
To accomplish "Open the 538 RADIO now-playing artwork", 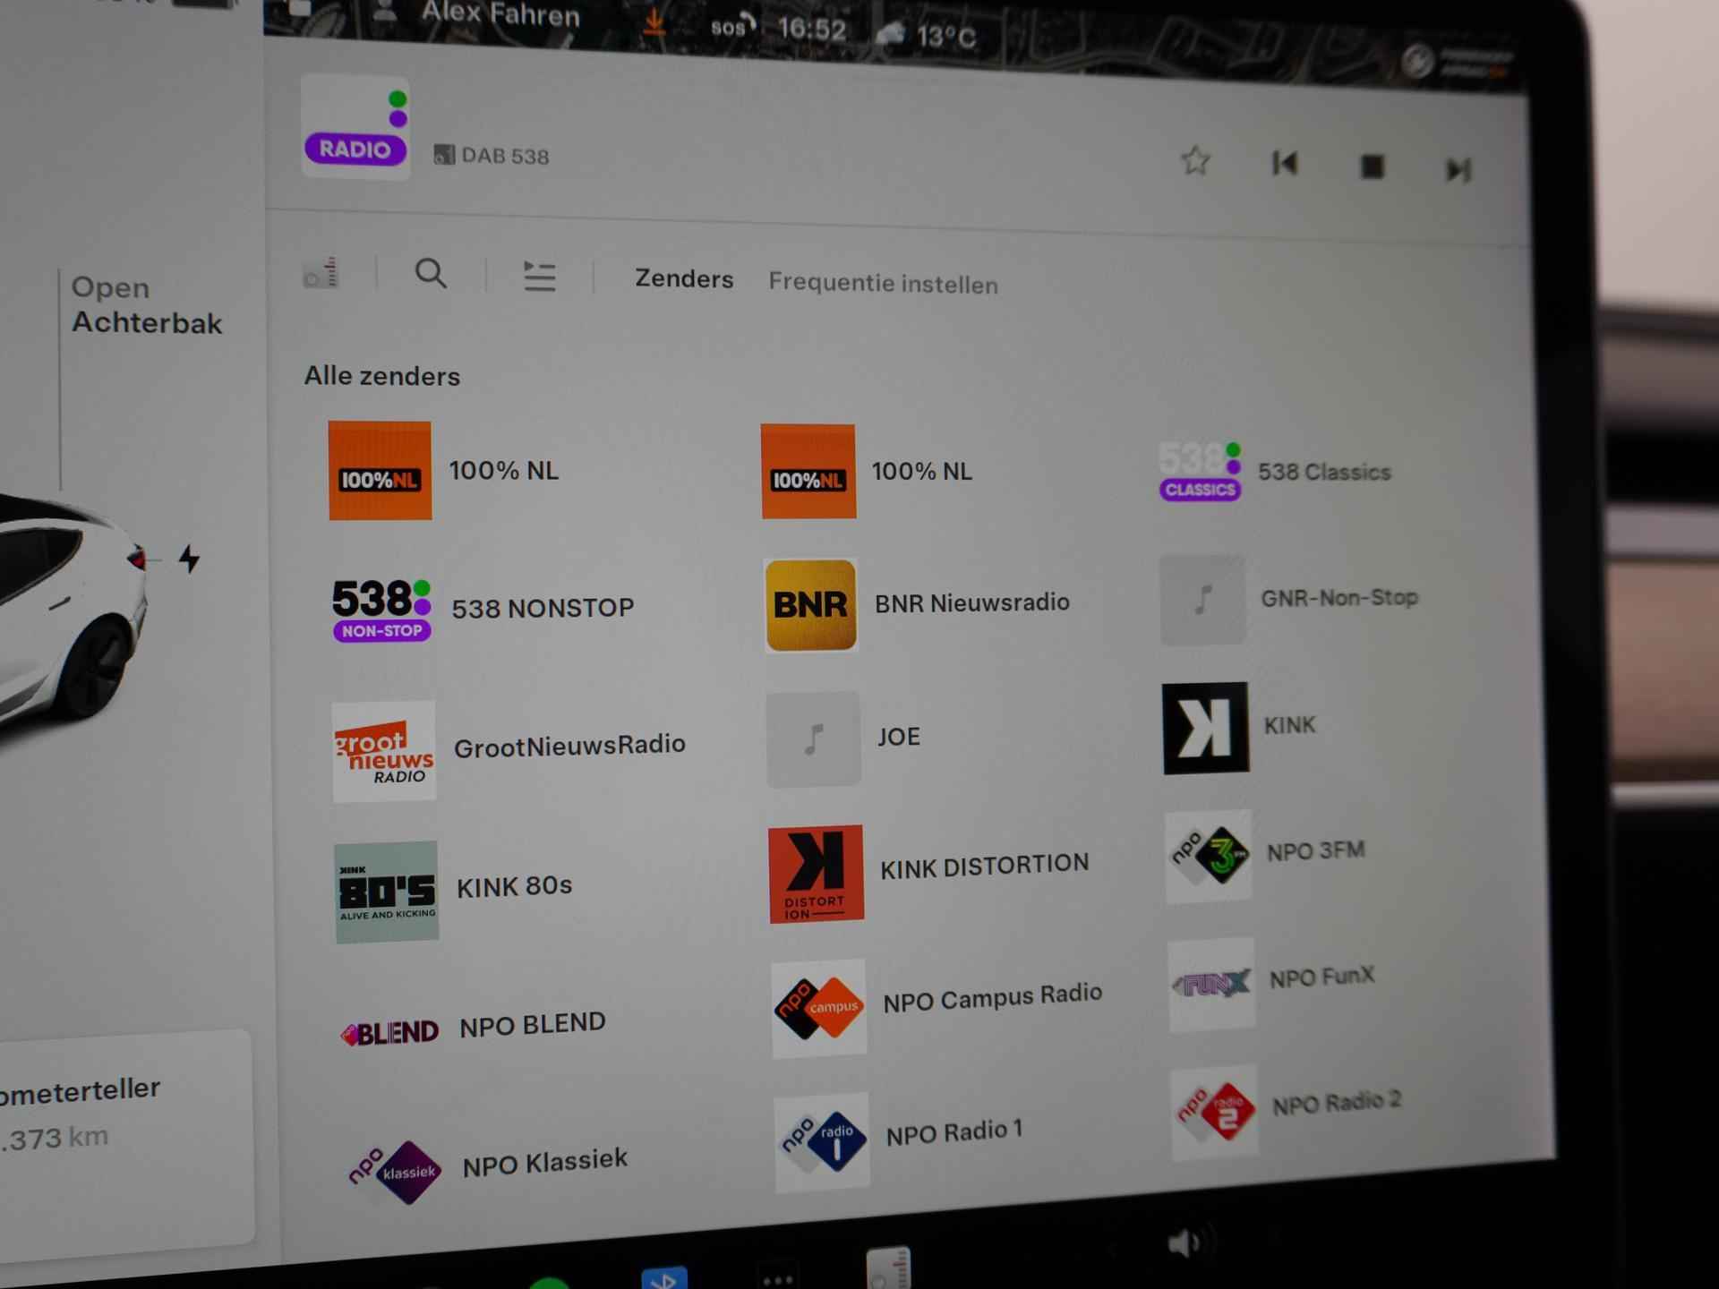I will (x=355, y=126).
